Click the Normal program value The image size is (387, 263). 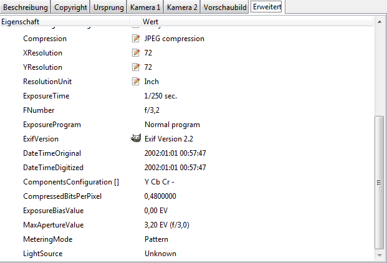[172, 125]
